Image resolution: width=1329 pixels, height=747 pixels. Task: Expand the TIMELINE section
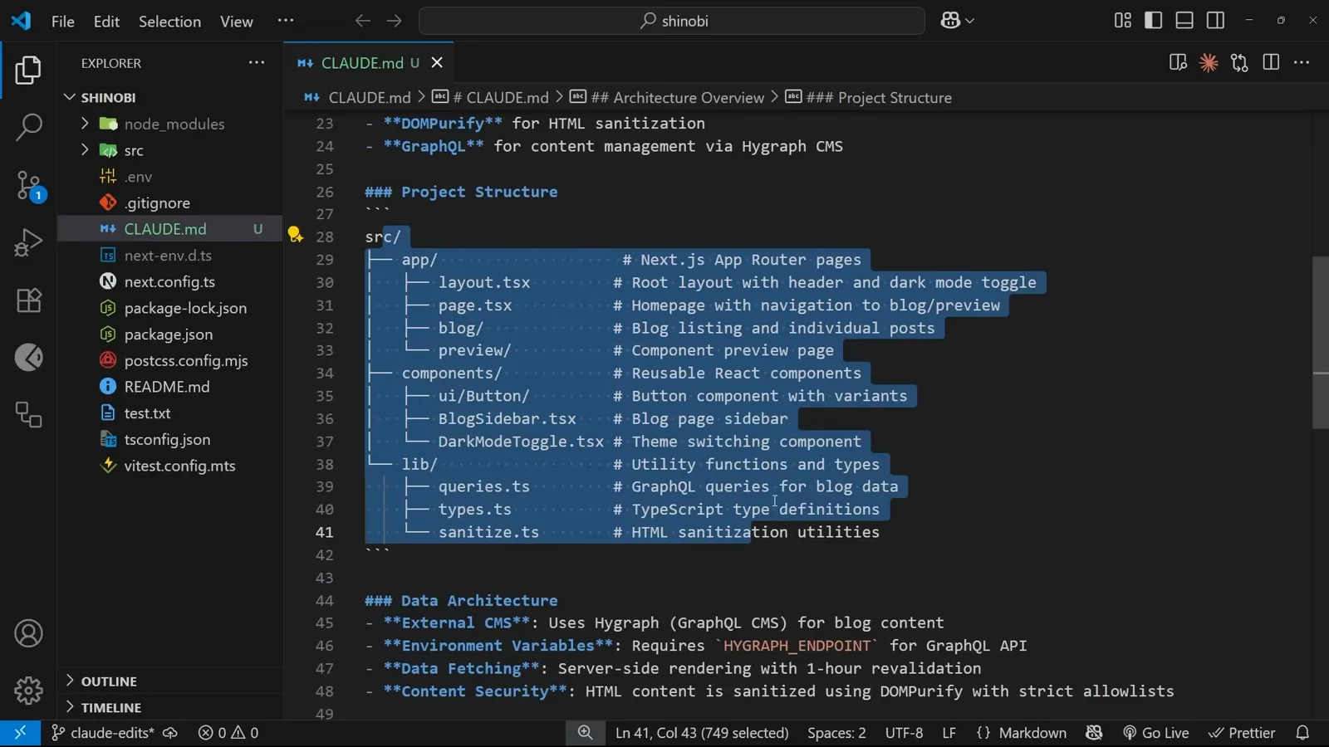point(169,707)
